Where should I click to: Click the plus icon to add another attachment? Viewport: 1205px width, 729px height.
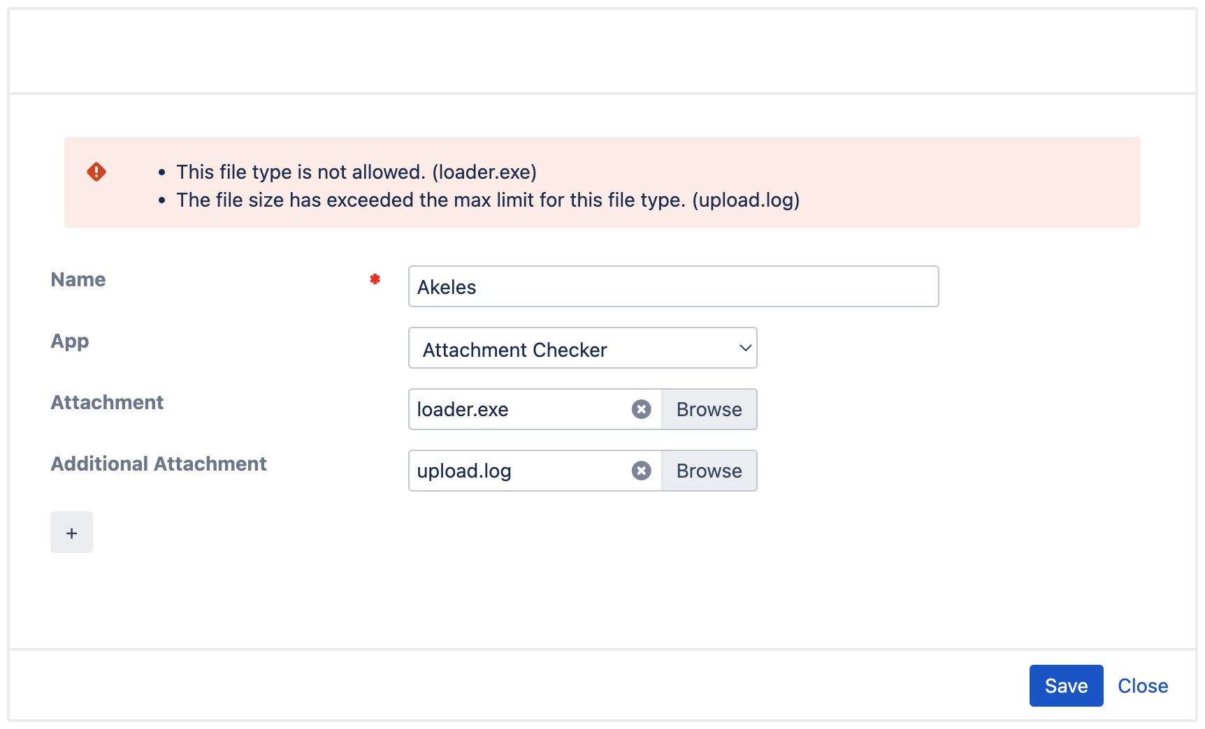click(x=71, y=532)
